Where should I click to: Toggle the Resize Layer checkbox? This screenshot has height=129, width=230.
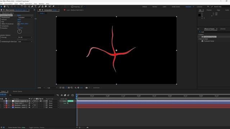(x=18, y=39)
